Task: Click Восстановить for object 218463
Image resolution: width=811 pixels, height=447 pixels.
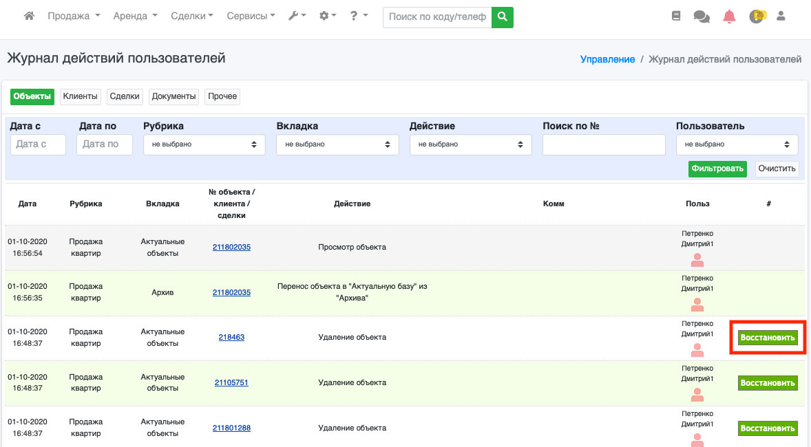Action: coord(768,338)
